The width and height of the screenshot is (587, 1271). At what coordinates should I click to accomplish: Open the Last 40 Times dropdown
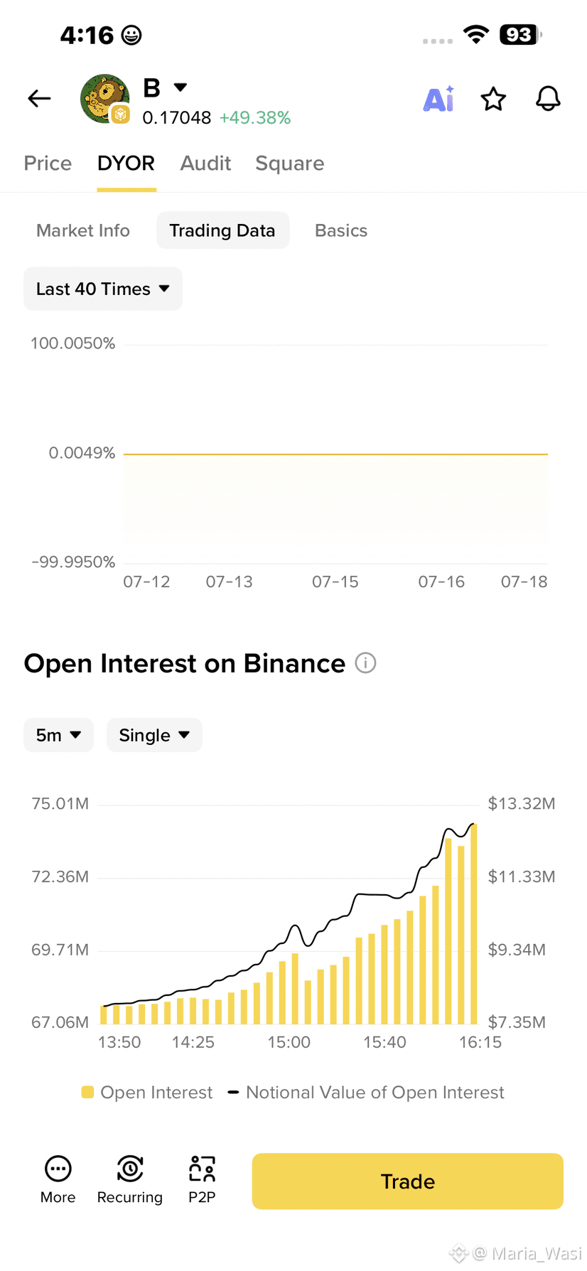[103, 289]
